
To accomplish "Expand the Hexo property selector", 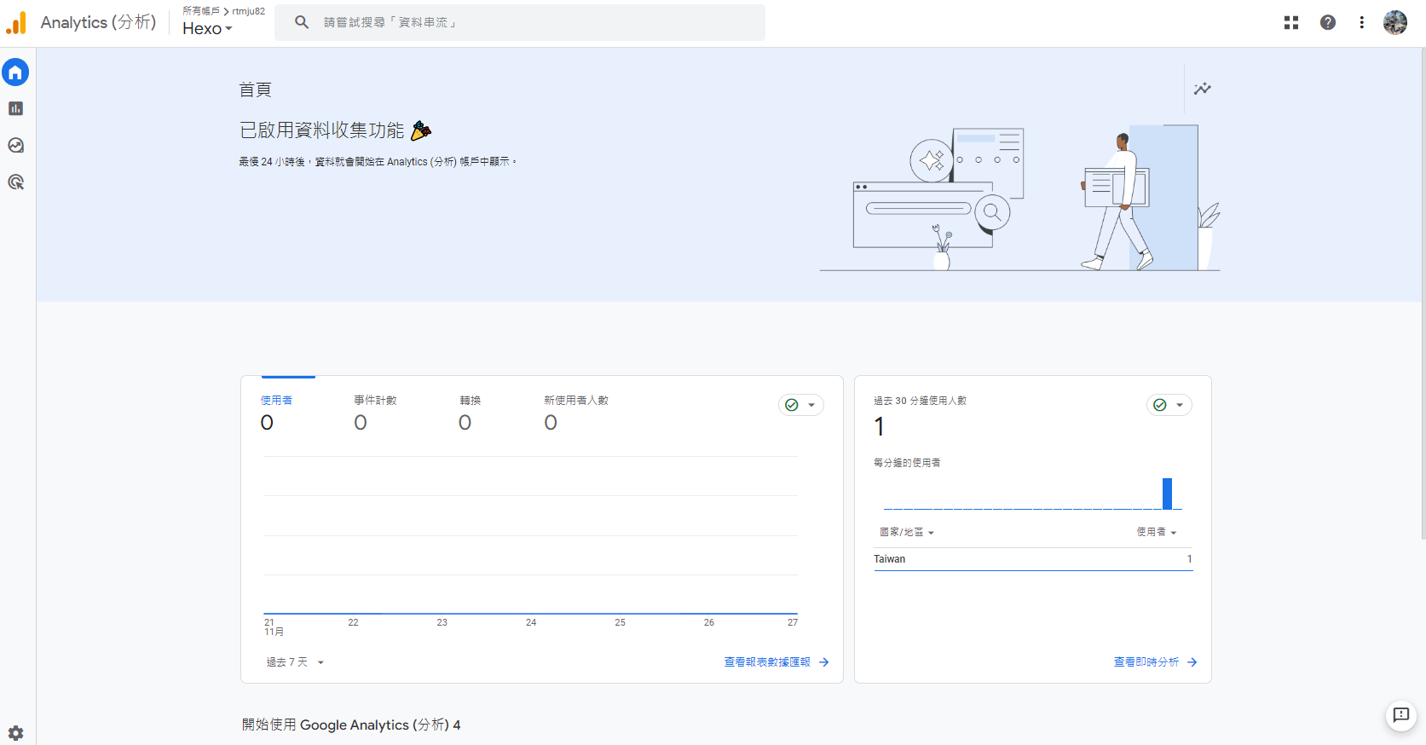I will (207, 28).
